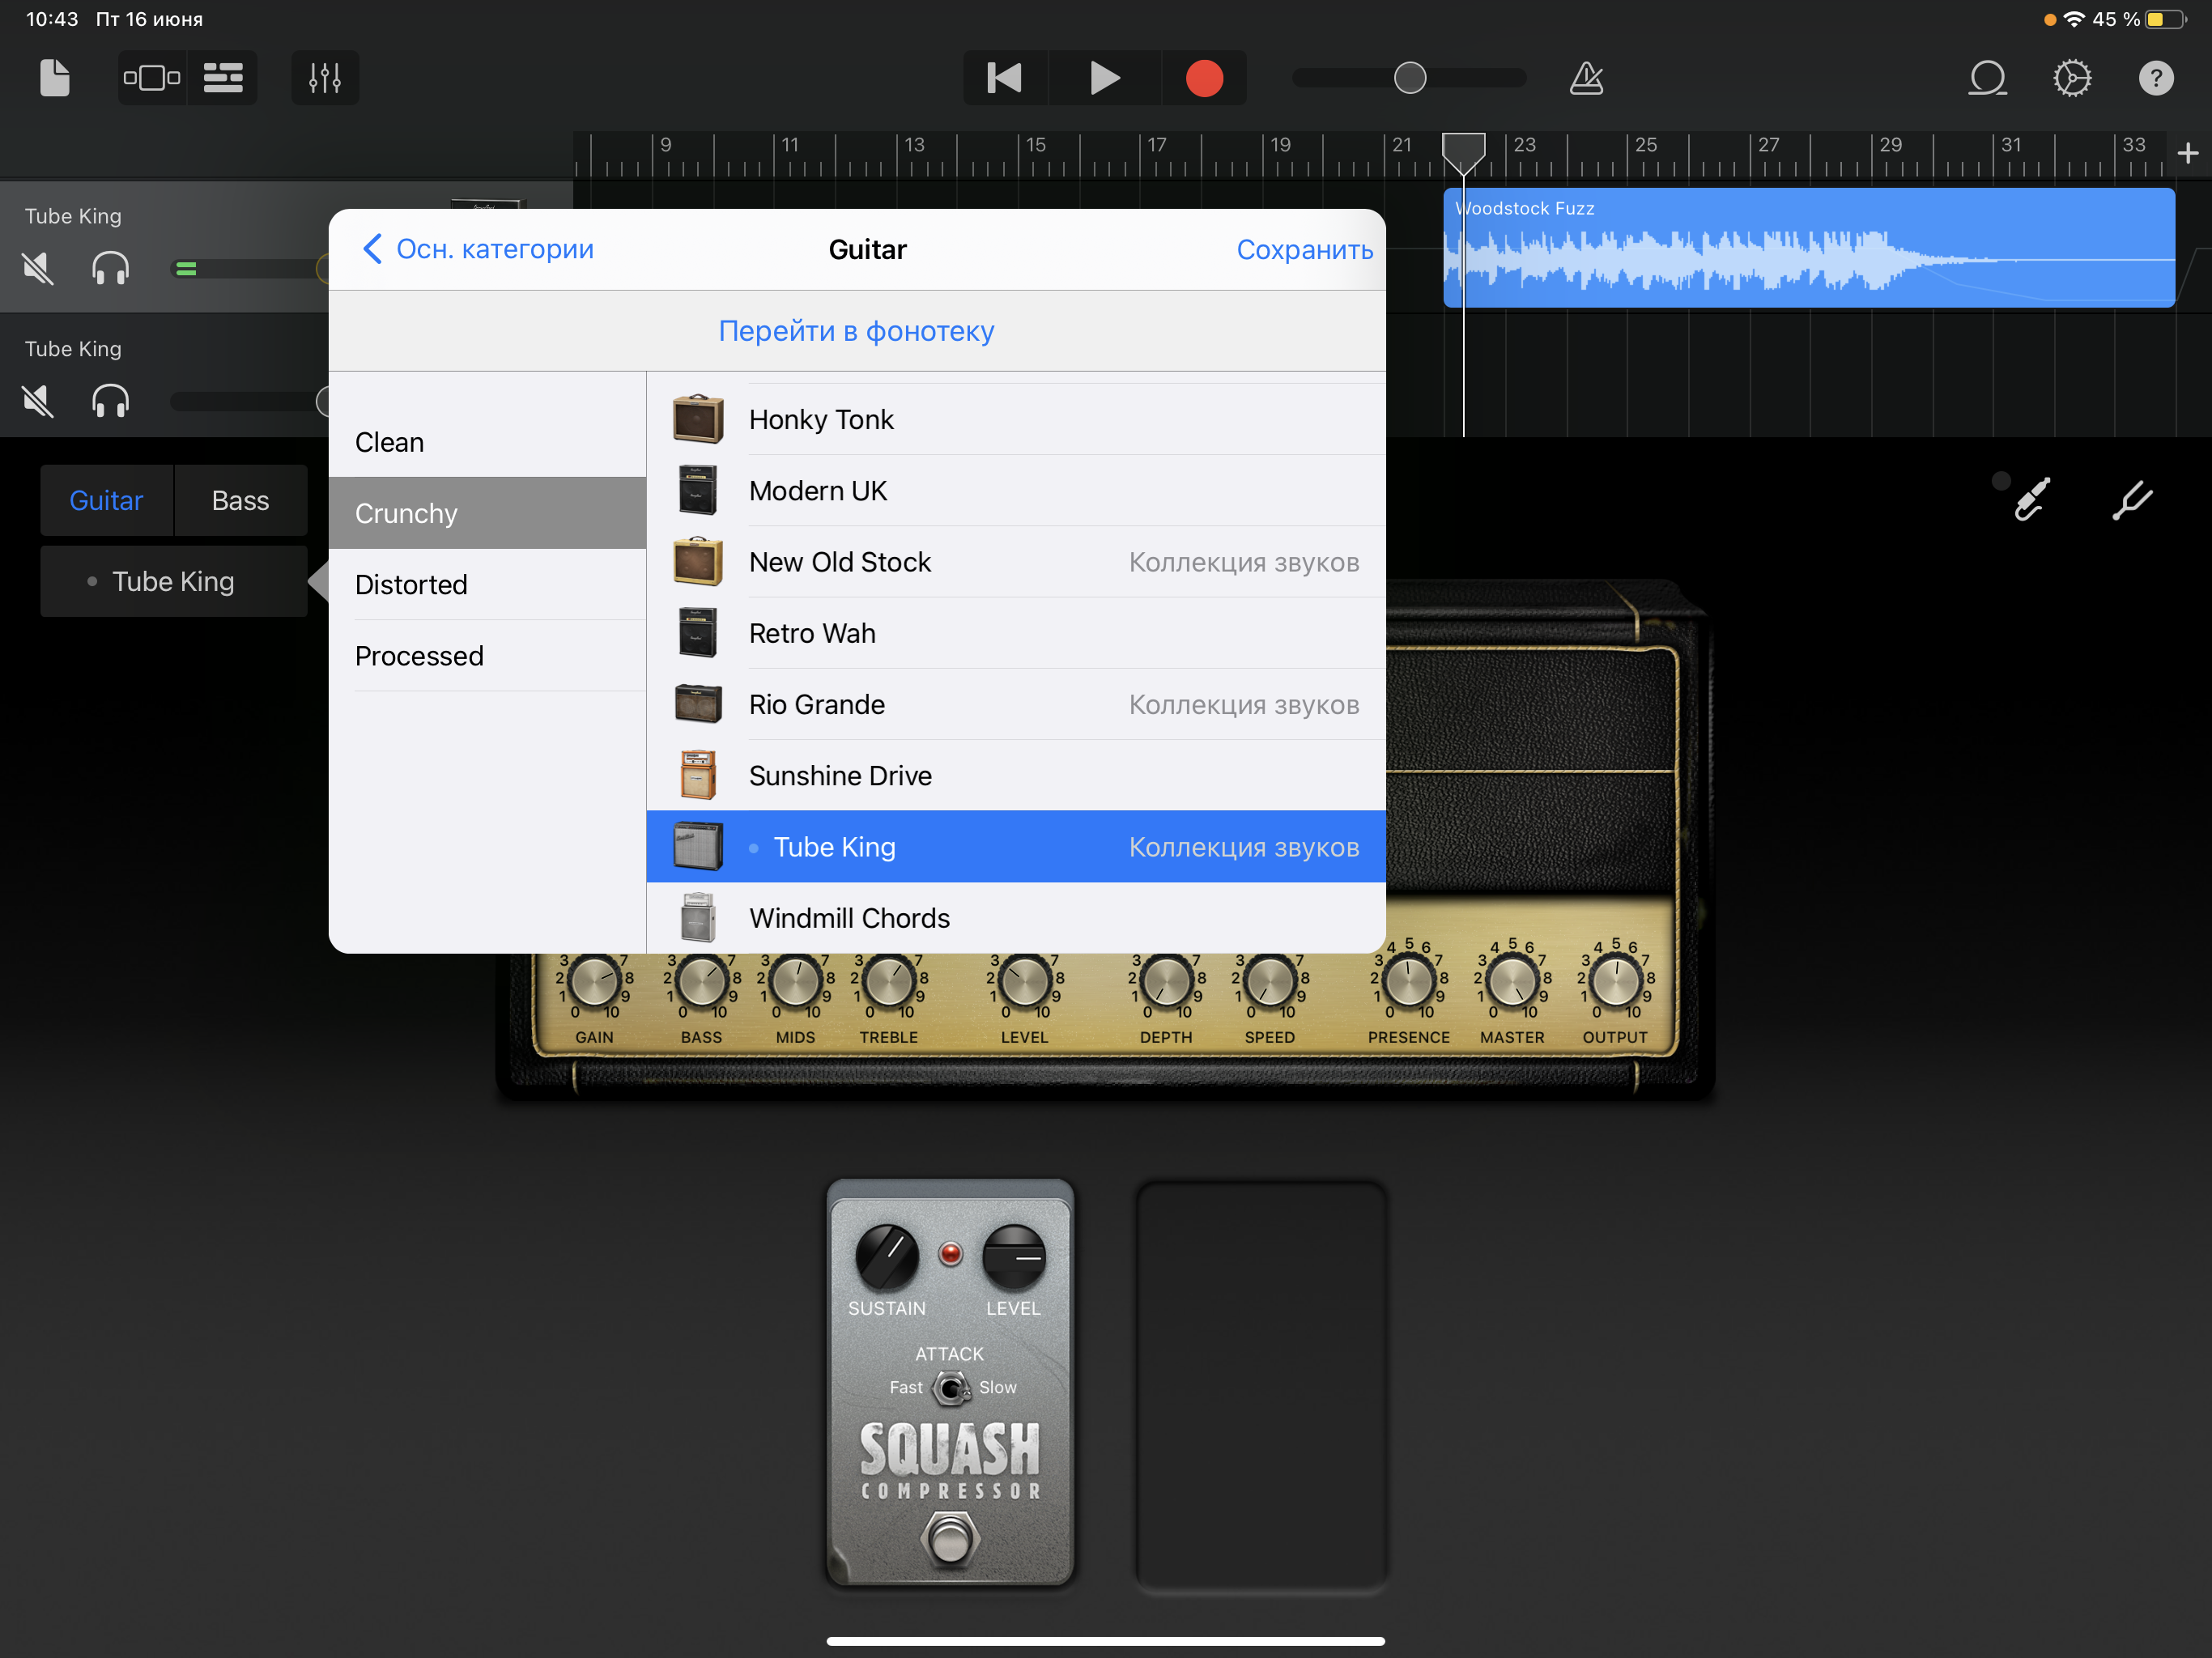Turn Squash Compressor LEVEL knob
Image resolution: width=2212 pixels, height=1658 pixels.
coord(1013,1256)
